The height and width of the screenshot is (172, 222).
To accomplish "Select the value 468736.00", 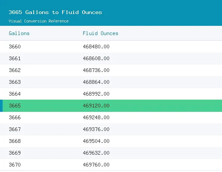I will 96,70.
